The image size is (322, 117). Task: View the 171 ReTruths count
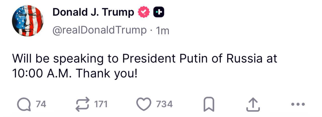pos(101,104)
